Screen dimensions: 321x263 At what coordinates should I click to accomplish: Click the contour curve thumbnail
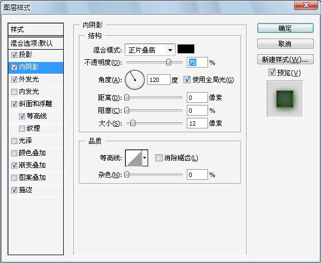[x=134, y=158]
